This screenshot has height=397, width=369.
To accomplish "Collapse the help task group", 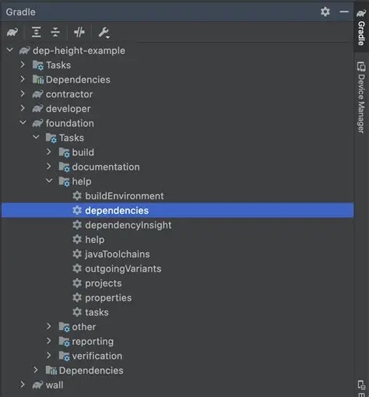I will tap(49, 181).
